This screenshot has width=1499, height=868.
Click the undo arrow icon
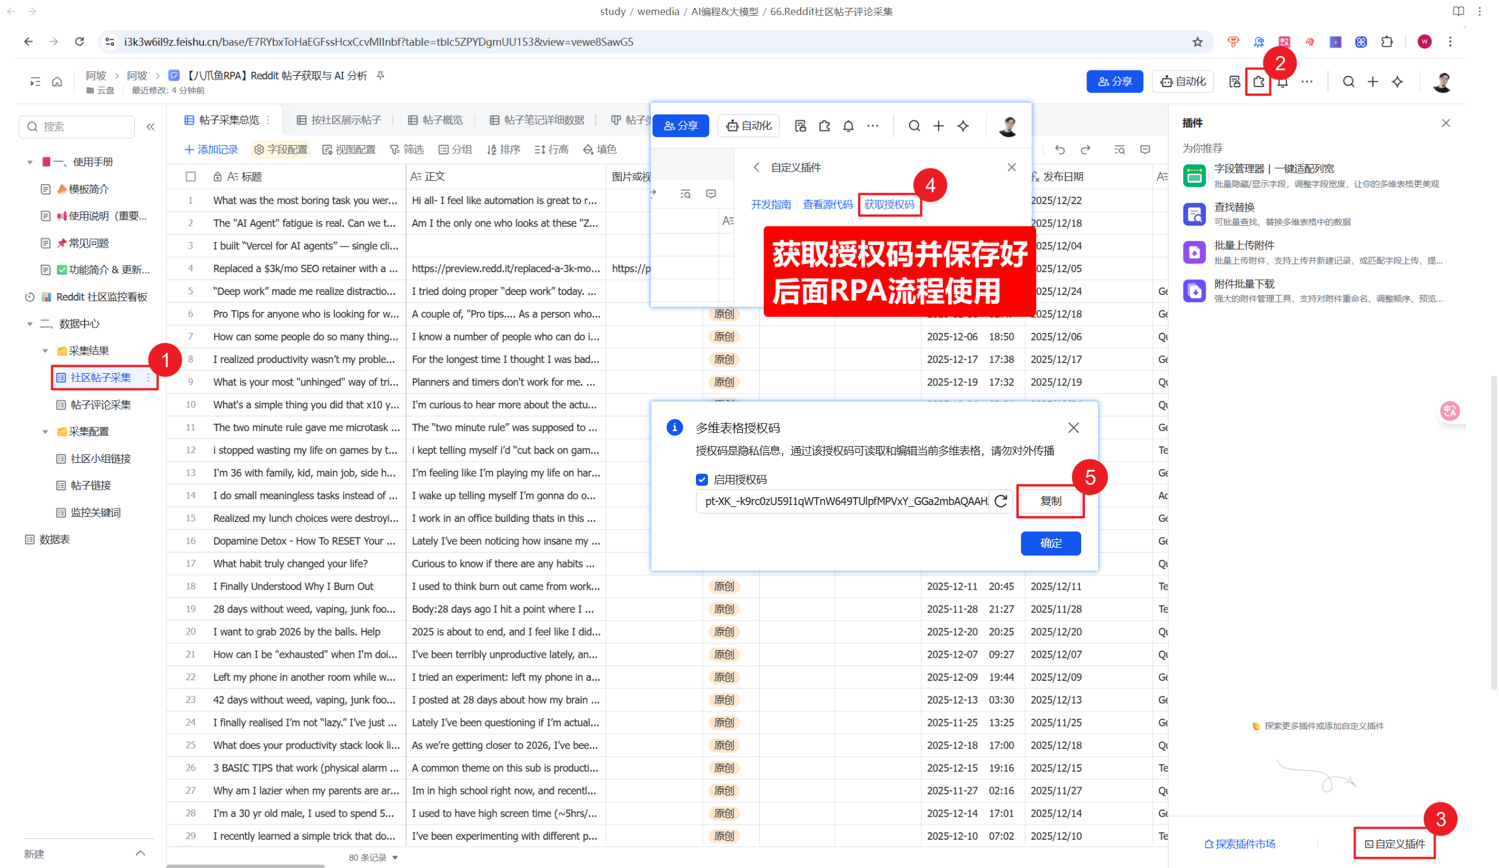[1060, 149]
